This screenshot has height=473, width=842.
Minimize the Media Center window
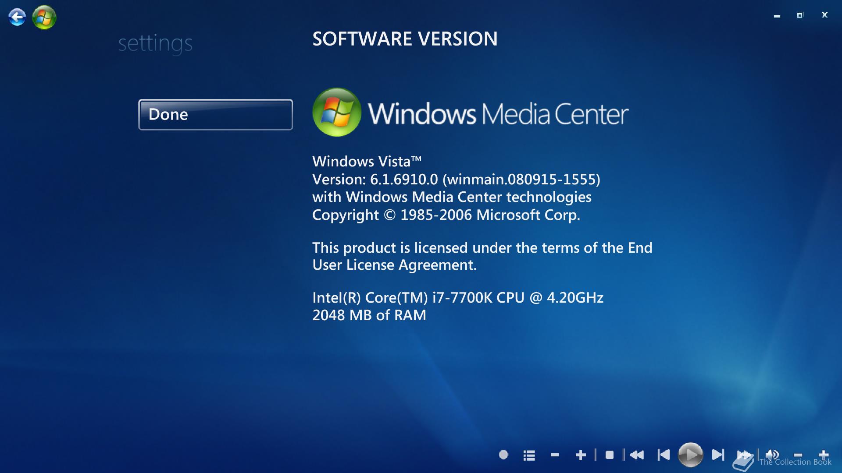pyautogui.click(x=777, y=16)
